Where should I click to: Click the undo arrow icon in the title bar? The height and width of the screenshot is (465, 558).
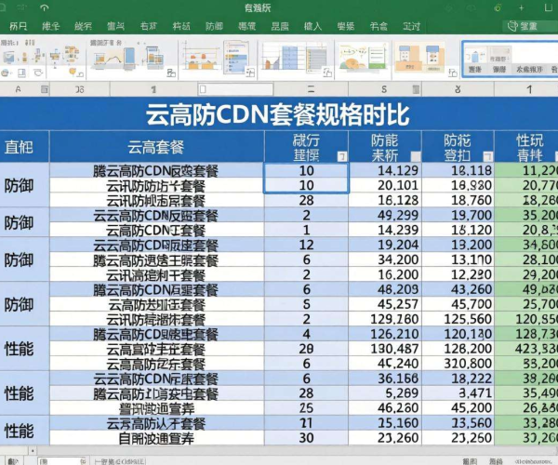pyautogui.click(x=44, y=7)
